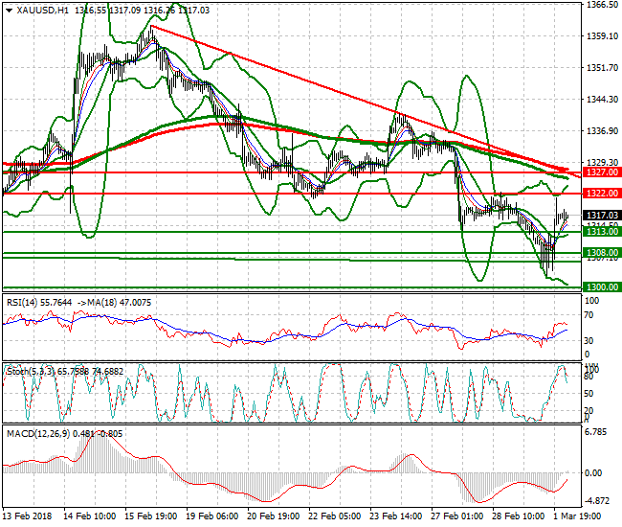Image resolution: width=622 pixels, height=527 pixels.
Task: Click the 22 Feb 05:00 time label
Action: click(x=335, y=516)
